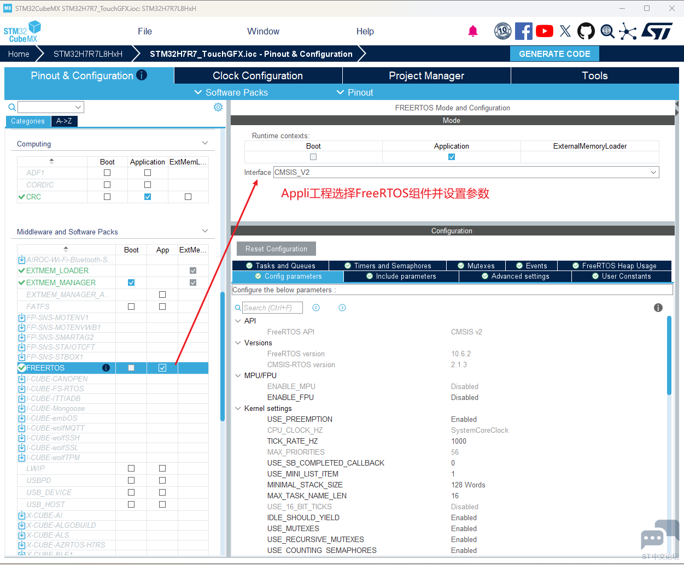Click the chat bubble icon at bottom right
This screenshot has width=684, height=565.
pyautogui.click(x=659, y=534)
